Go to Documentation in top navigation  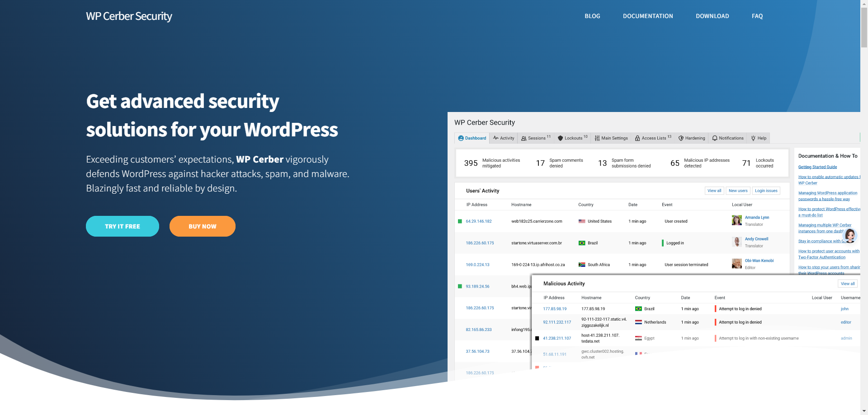point(648,16)
